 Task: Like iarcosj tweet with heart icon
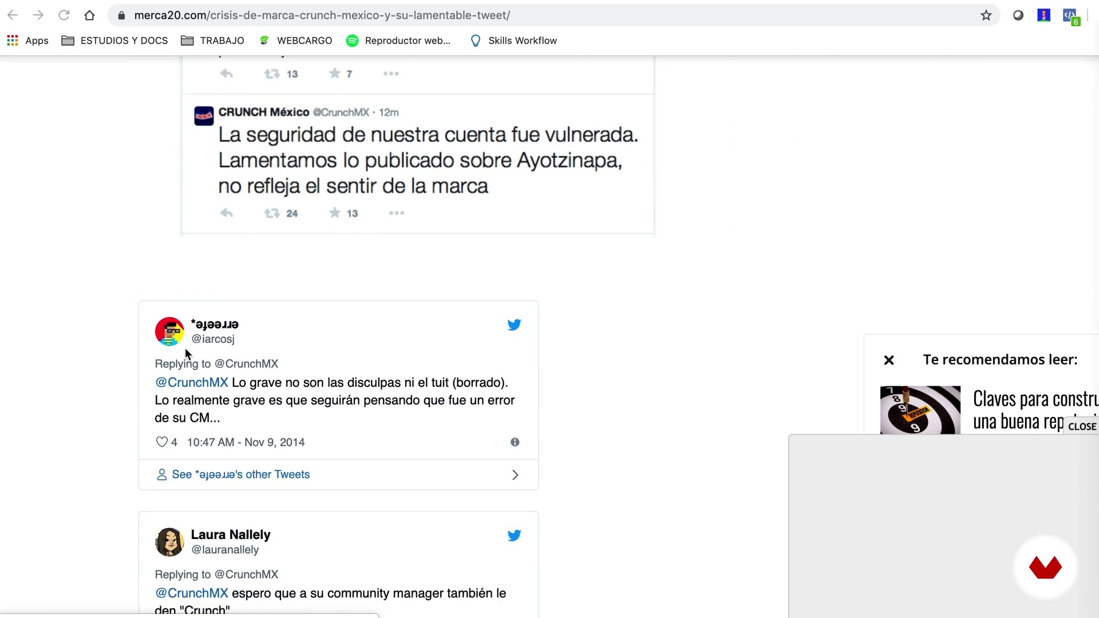162,442
